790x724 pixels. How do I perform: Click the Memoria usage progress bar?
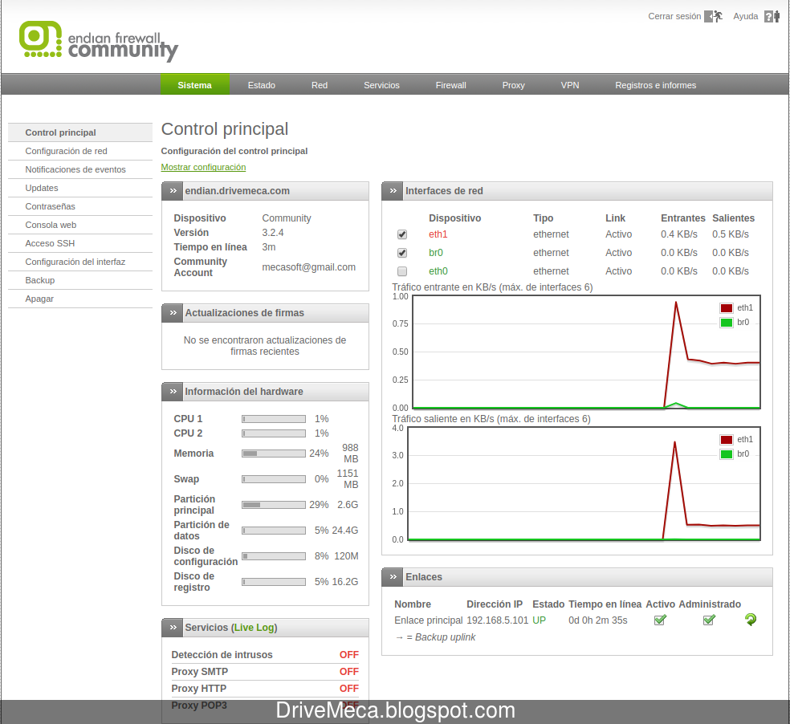(x=273, y=454)
